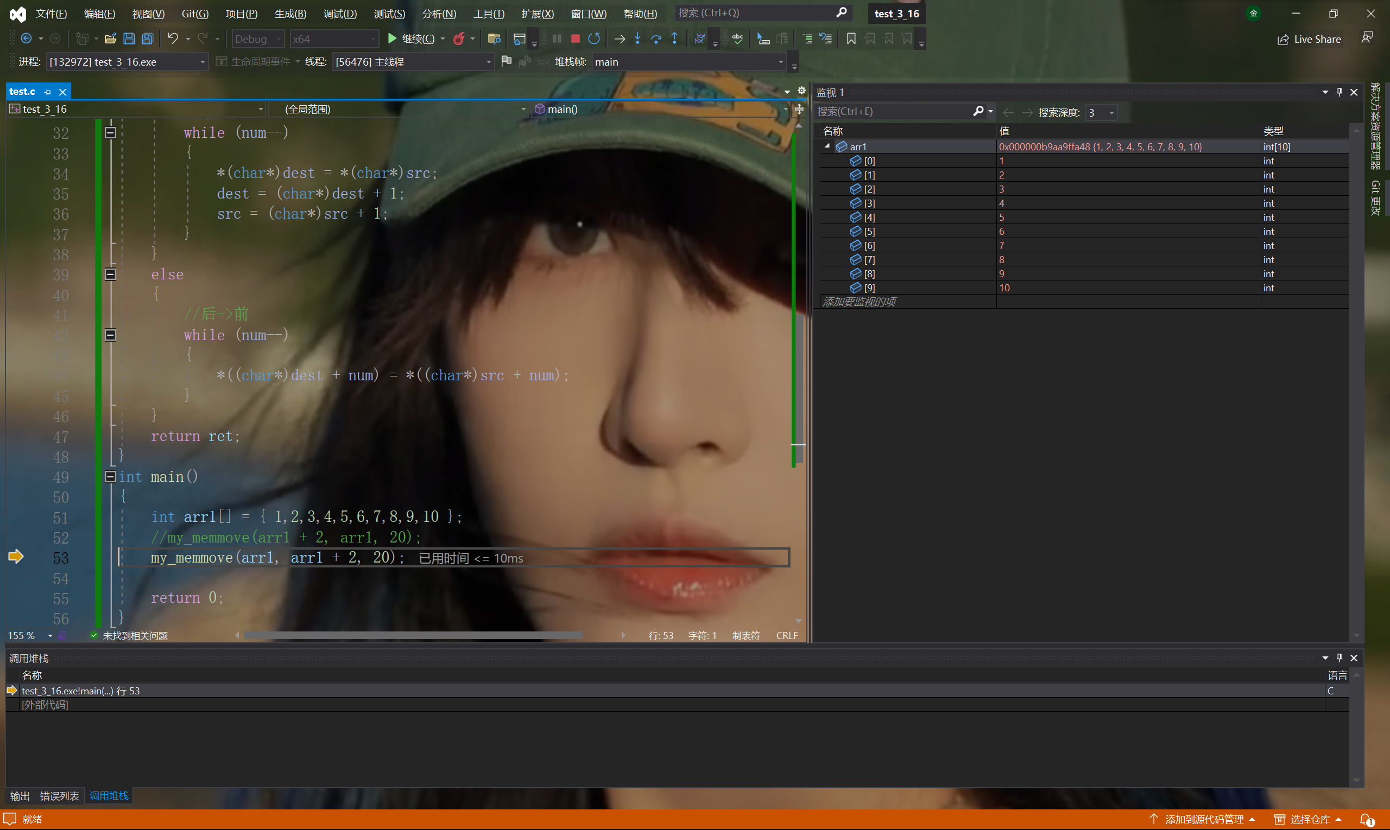The image size is (1390, 830).
Task: Collapse the arr1 watch tree node
Action: tap(827, 146)
